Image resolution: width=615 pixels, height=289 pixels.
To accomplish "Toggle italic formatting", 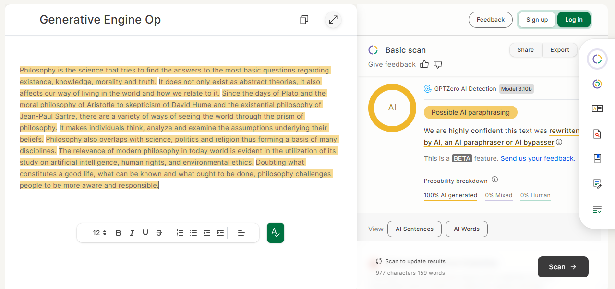I will point(132,233).
